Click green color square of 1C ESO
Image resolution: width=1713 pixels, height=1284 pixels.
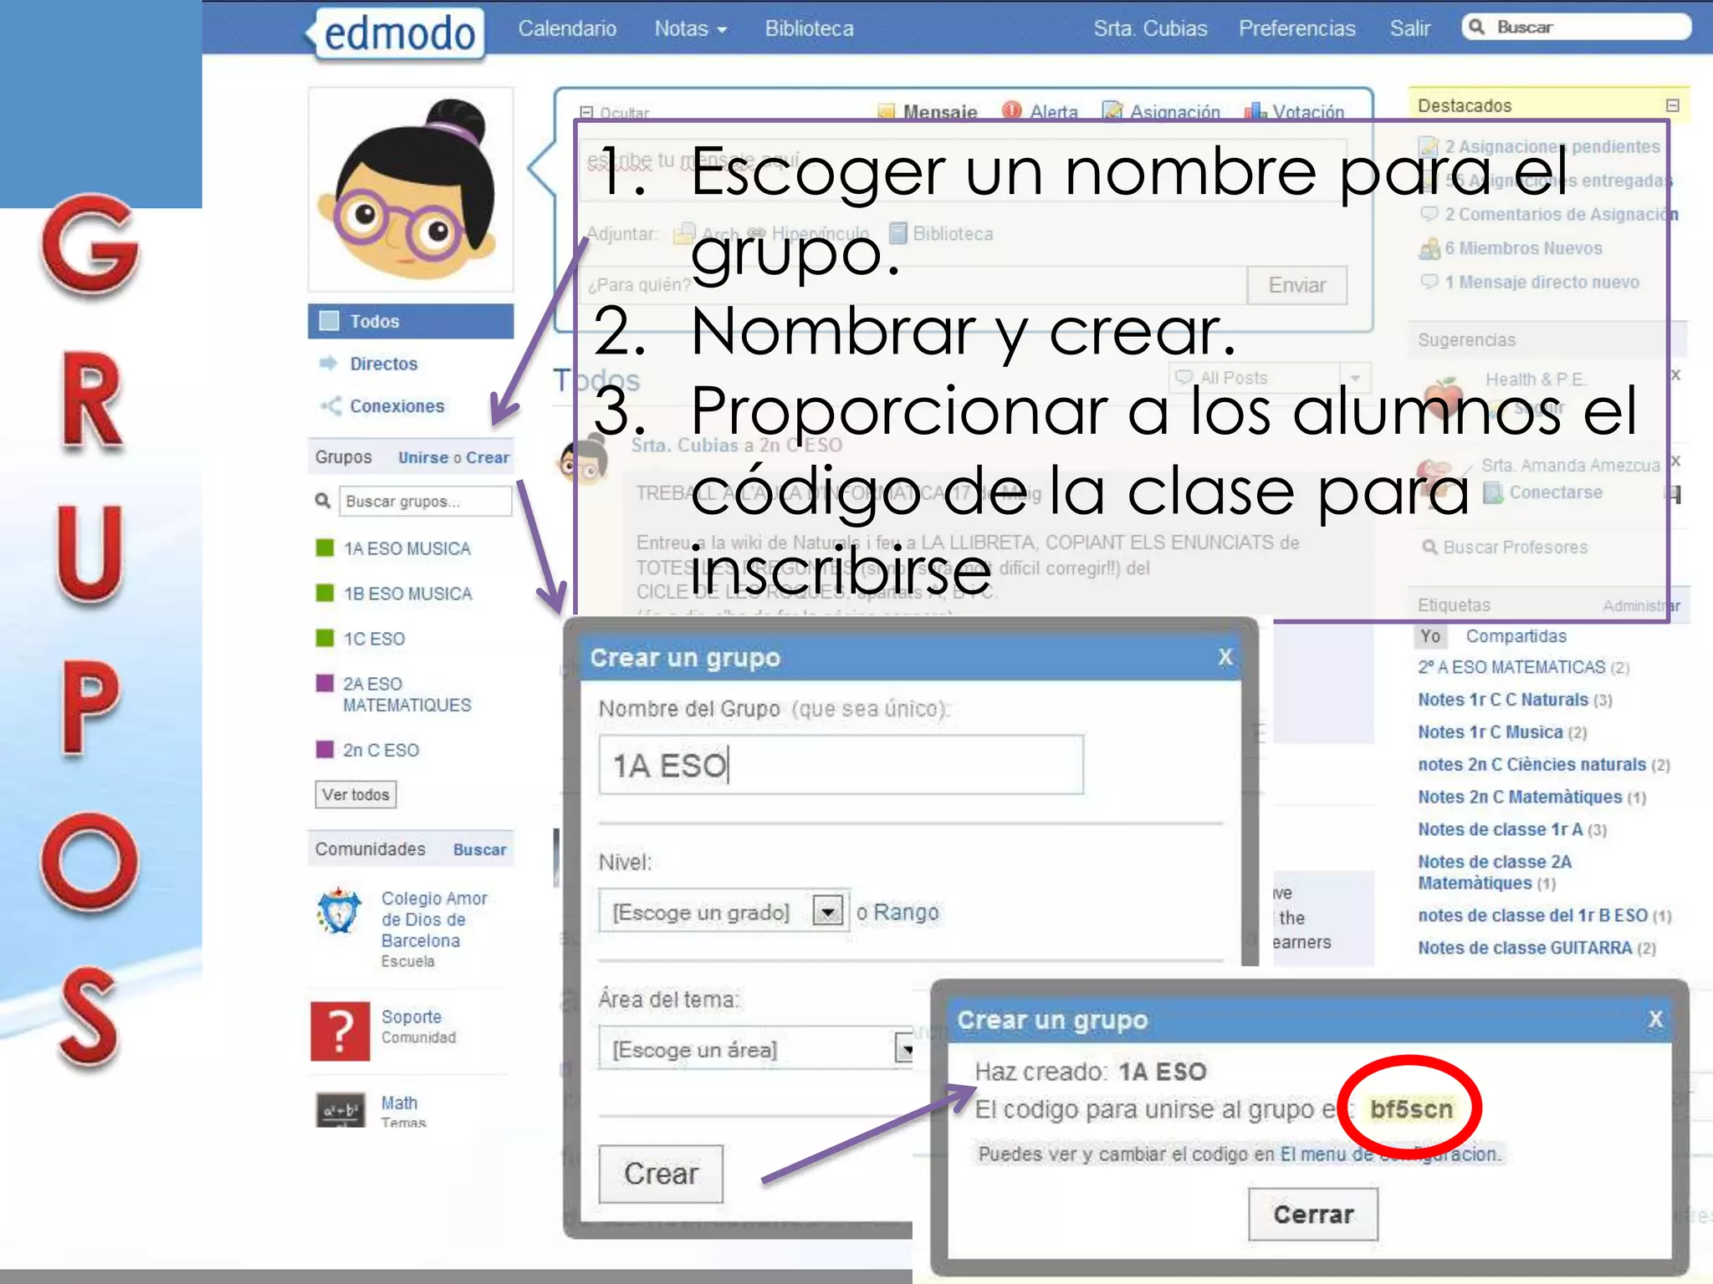[x=325, y=638]
